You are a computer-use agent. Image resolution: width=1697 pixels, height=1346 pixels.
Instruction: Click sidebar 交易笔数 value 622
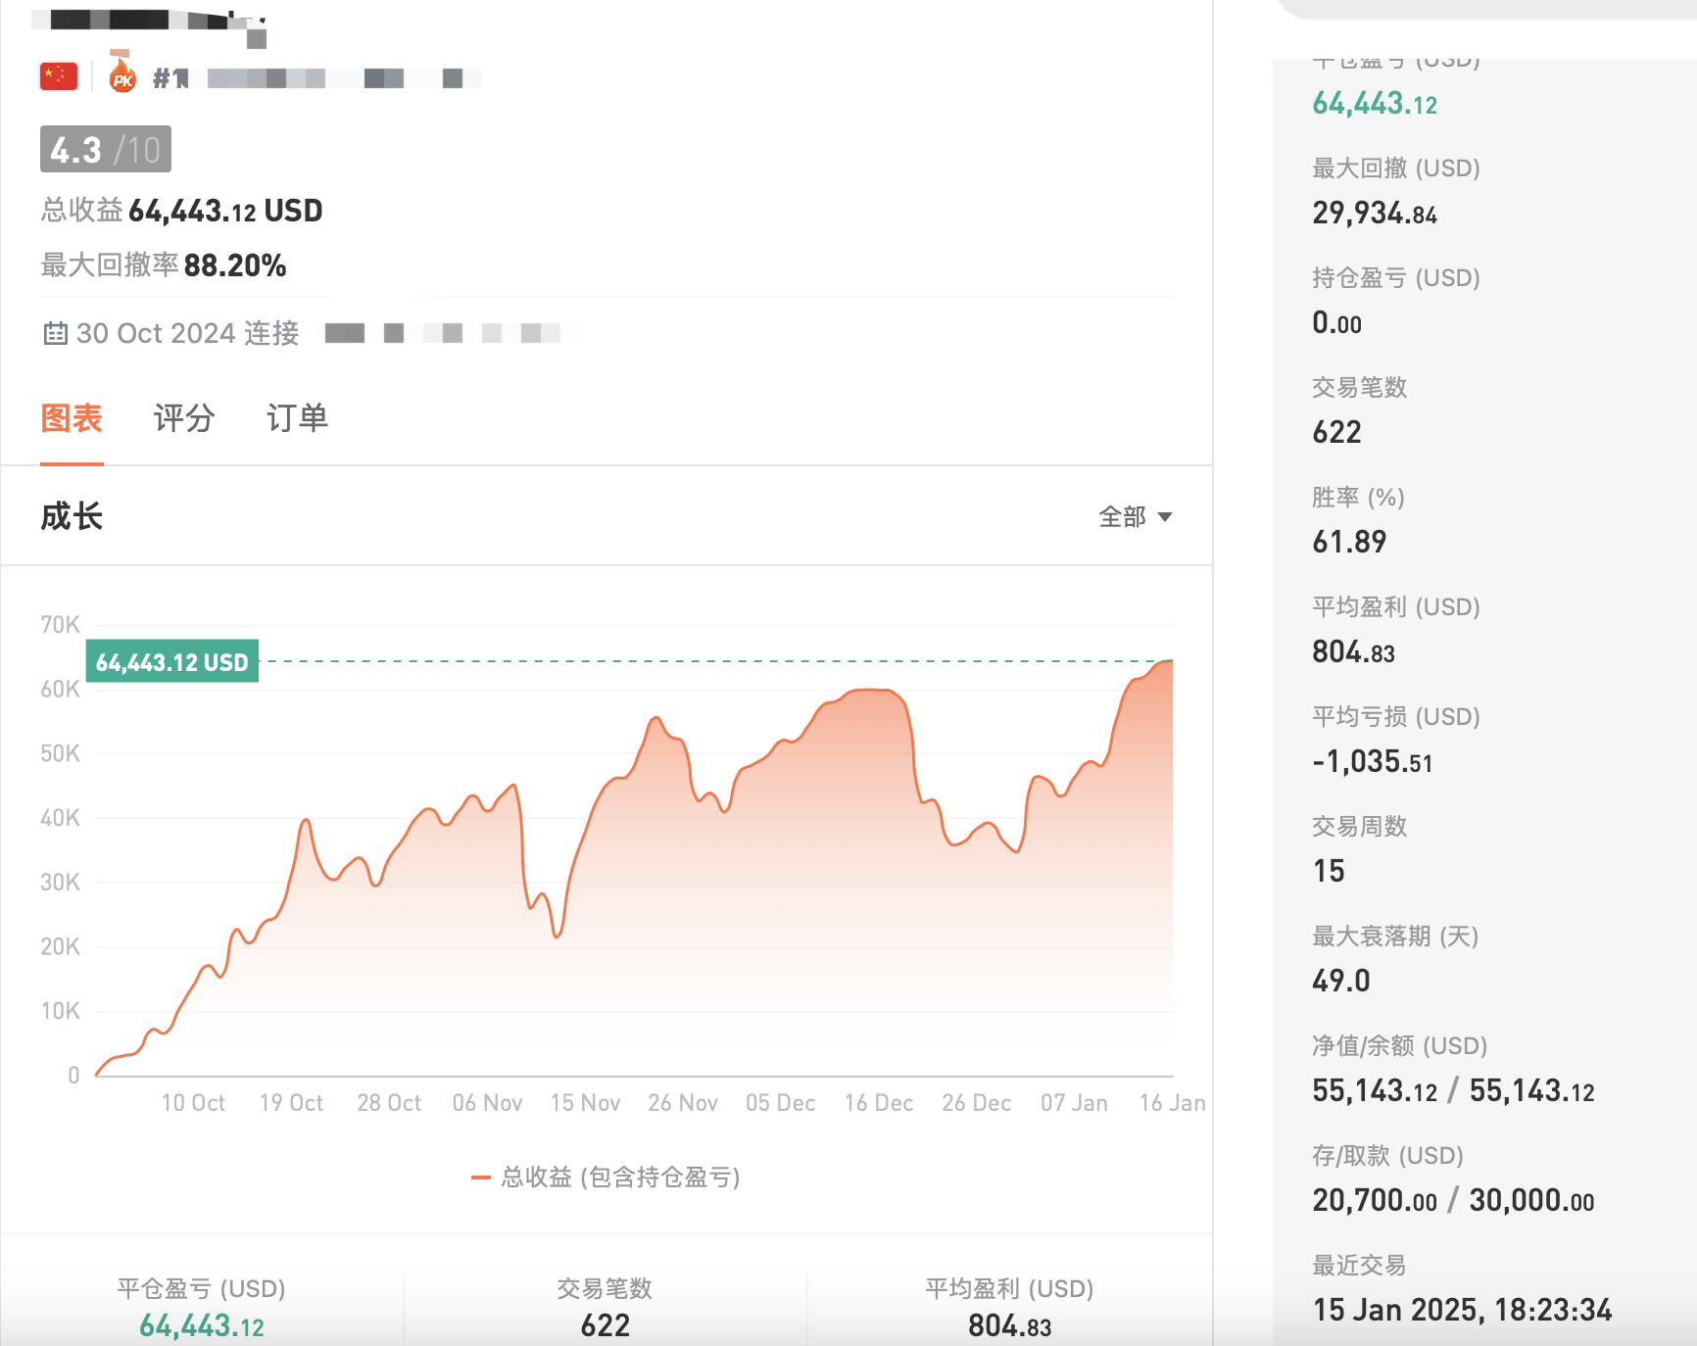pos(1336,432)
